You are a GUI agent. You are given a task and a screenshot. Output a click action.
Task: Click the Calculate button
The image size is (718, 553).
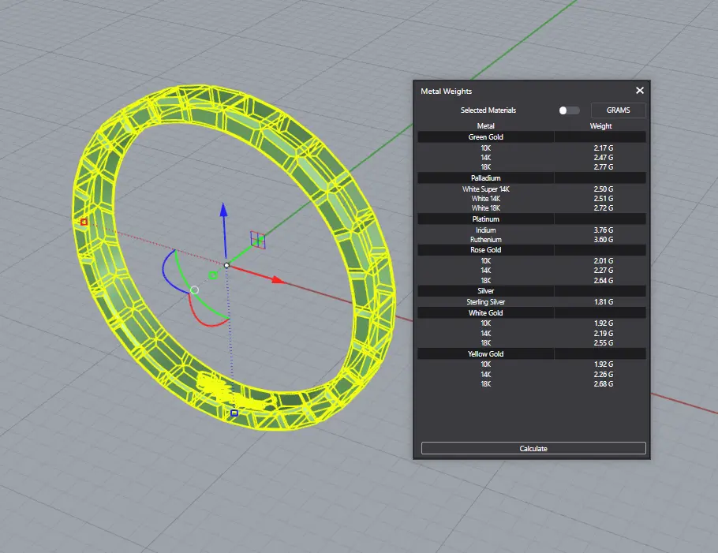[x=533, y=448]
